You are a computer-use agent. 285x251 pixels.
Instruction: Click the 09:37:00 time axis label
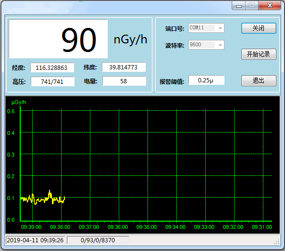pyautogui.click(x=89, y=227)
